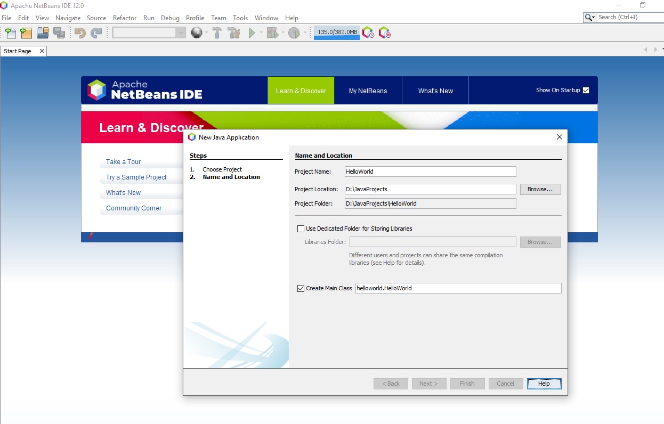The width and height of the screenshot is (664, 424).
Task: Open the project configuration dropdown
Action: click(180, 32)
